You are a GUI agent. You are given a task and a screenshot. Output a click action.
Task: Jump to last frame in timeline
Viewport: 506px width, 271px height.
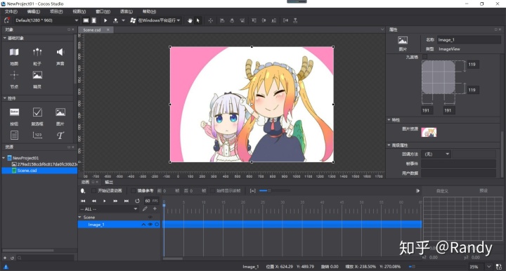(126, 201)
